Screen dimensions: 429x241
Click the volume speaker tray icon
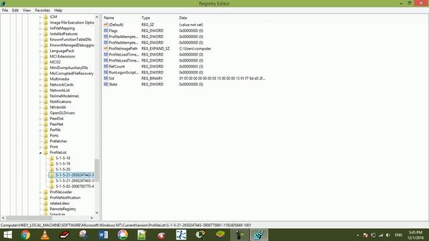388,235
